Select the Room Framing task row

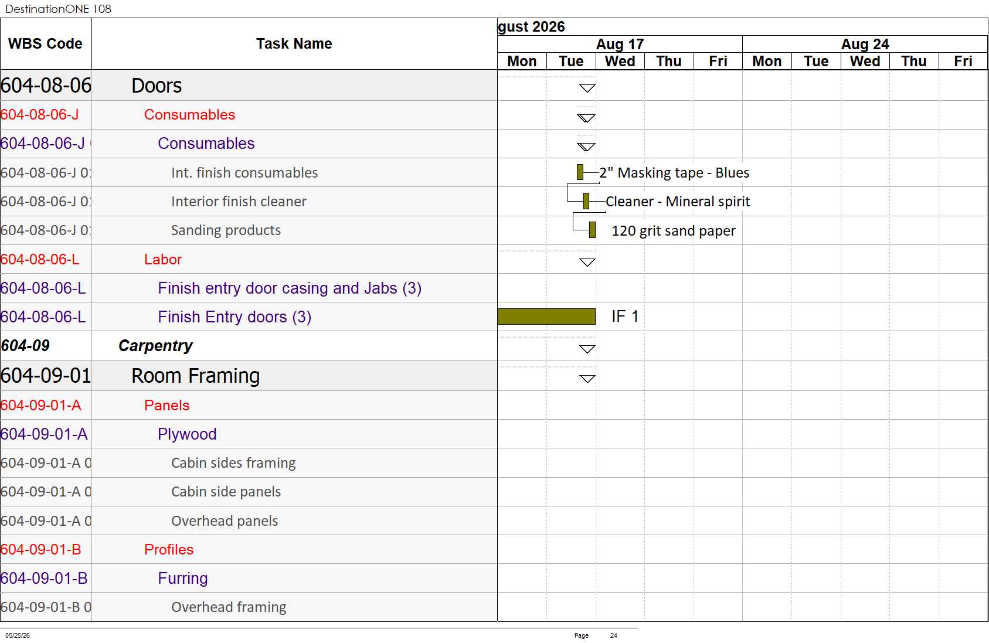click(x=249, y=376)
